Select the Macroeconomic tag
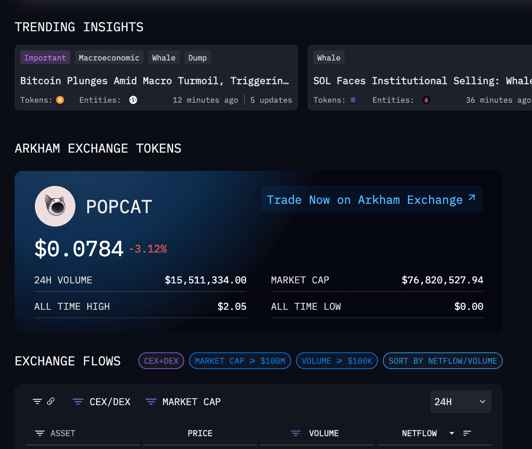The height and width of the screenshot is (449, 532). (x=109, y=58)
